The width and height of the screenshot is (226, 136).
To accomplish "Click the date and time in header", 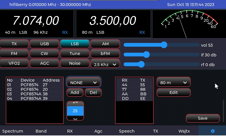I will coord(190,5).
